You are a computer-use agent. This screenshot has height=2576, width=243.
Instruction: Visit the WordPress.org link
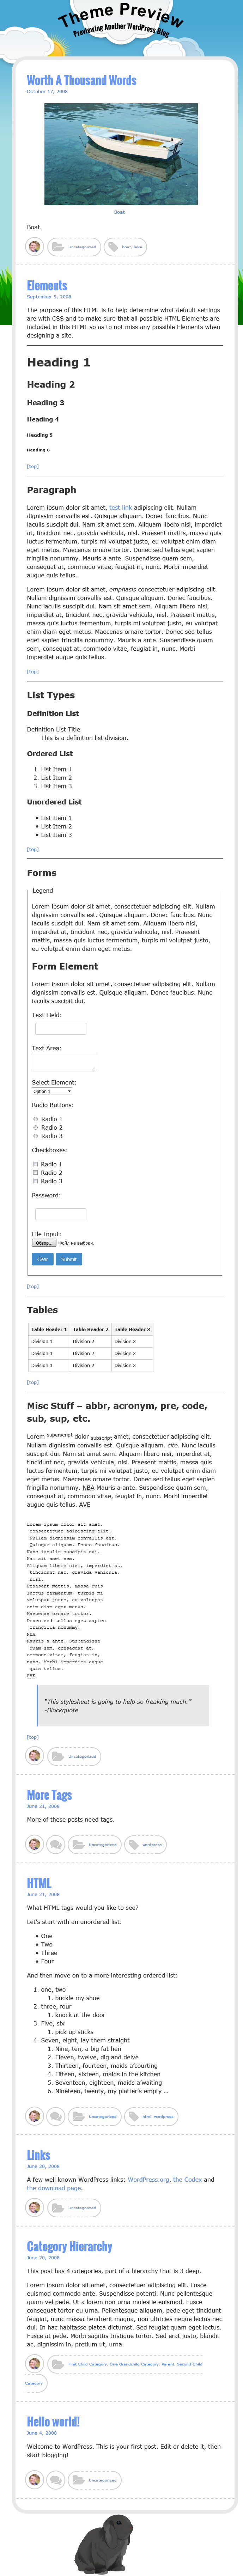[x=148, y=2180]
